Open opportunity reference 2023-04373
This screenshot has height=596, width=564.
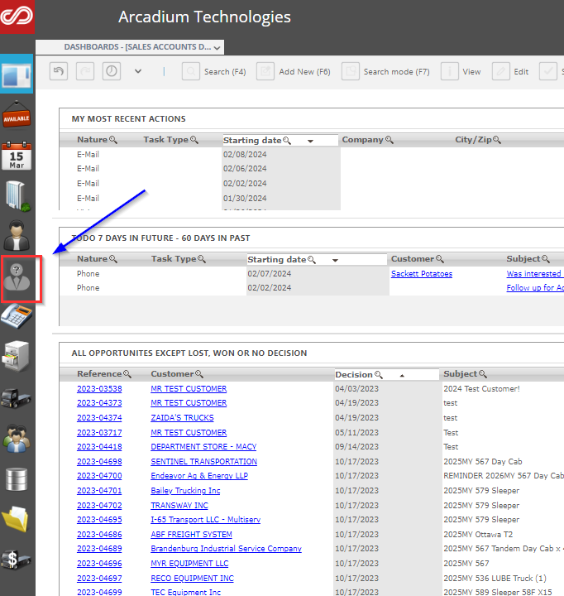coord(99,403)
